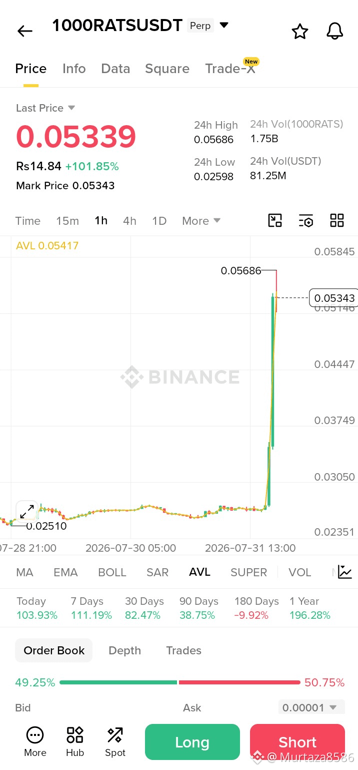Switch to the Depth tab
Image resolution: width=358 pixels, height=770 pixels.
tap(125, 650)
